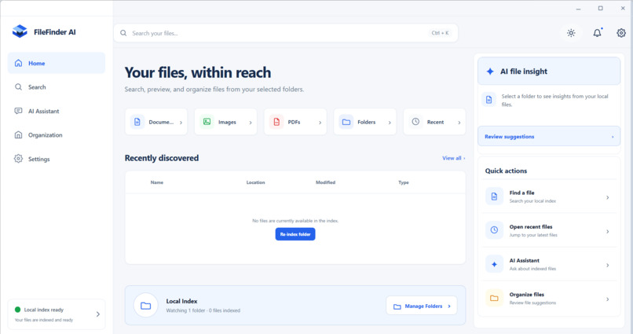633x334 pixels.
Task: Click 'Watching 1 folder · 0 files indexed' text
Action: (203, 310)
